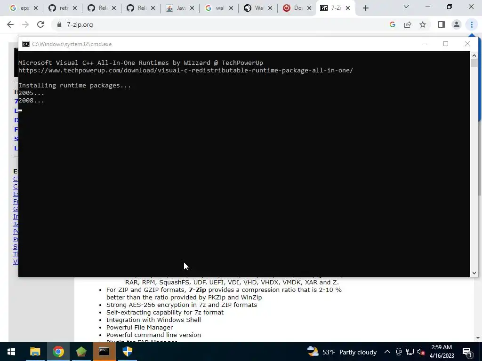The image size is (482, 361).
Task: Maximize the cmd.exe window
Action: coord(446,44)
